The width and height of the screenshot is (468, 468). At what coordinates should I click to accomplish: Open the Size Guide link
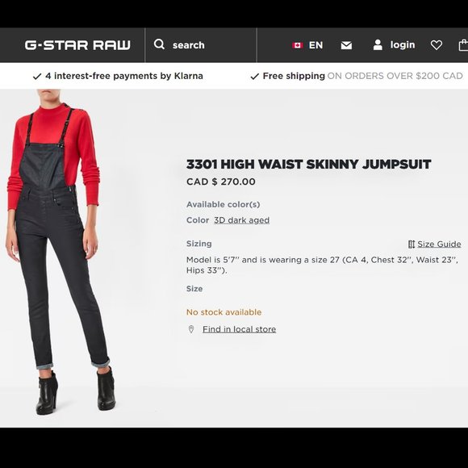point(439,244)
